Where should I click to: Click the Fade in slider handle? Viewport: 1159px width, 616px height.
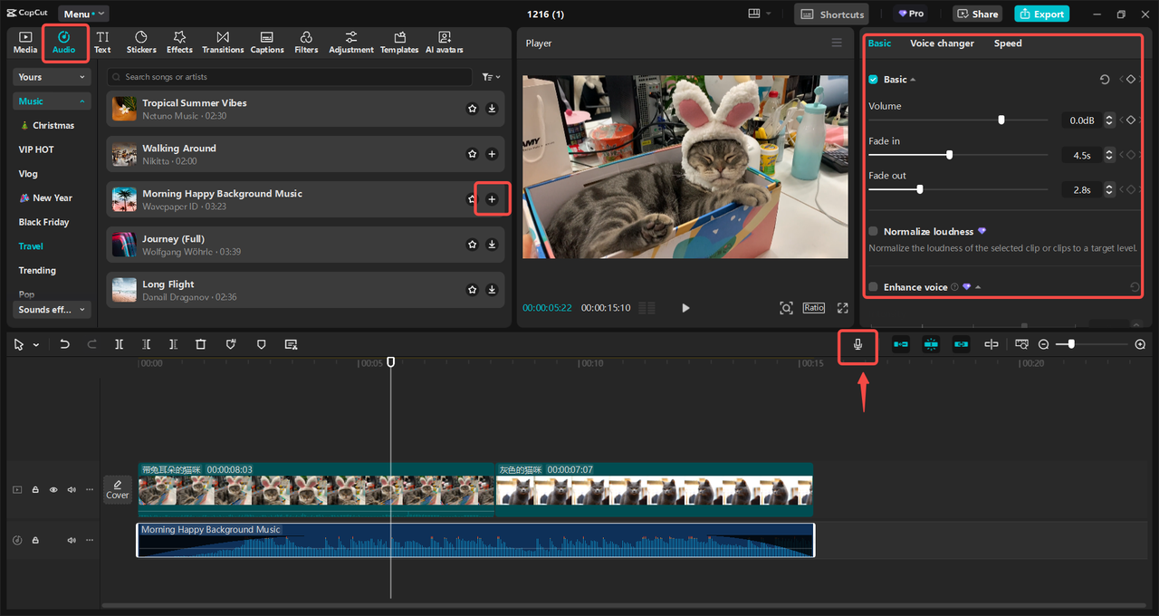coord(949,155)
